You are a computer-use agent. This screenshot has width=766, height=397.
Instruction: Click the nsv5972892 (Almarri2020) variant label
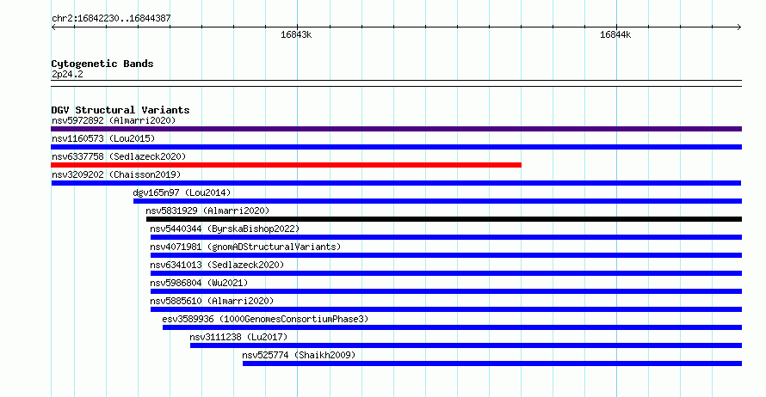pos(114,120)
